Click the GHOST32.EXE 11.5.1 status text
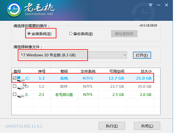This screenshot has height=134, width=174. pos(24,126)
